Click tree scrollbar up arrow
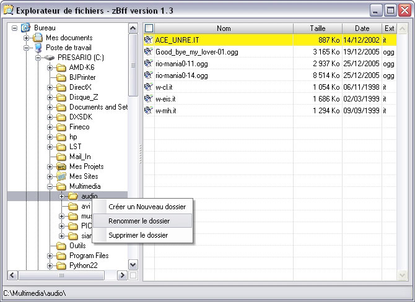Image resolution: width=415 pixels, height=302 pixels. click(133, 28)
